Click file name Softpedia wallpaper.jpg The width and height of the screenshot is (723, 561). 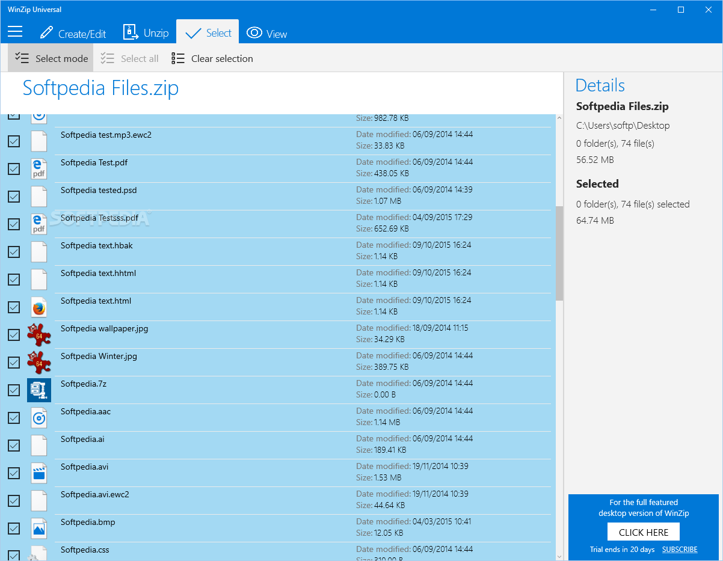[104, 328]
